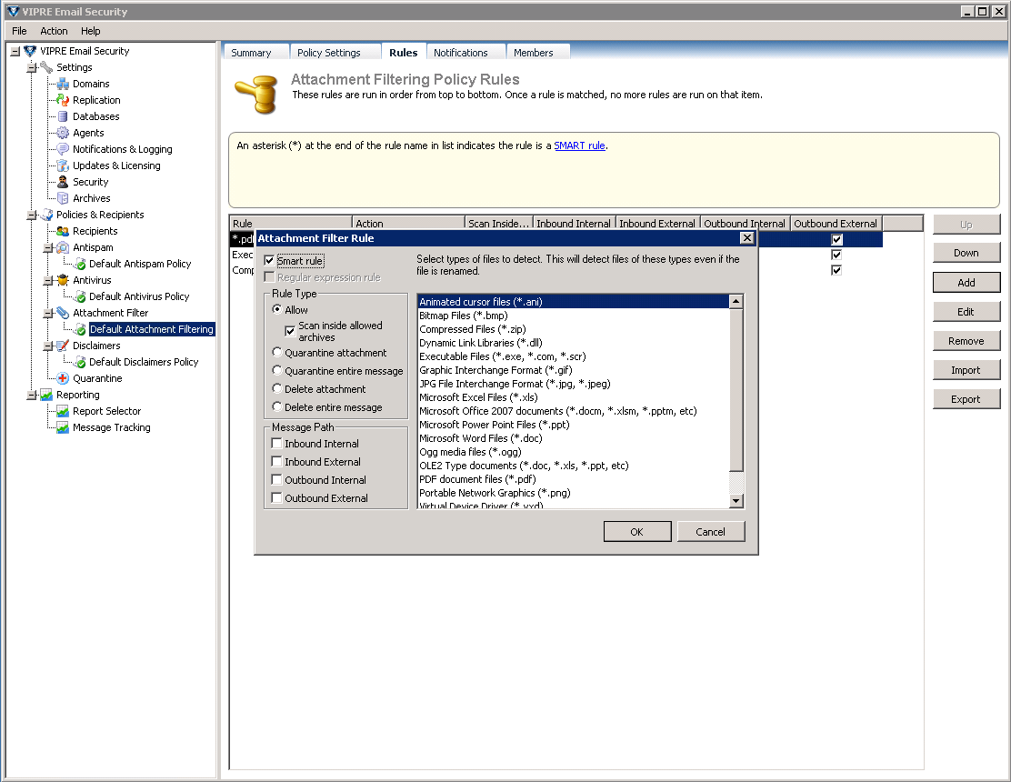Click the Default Antivirus Policy icon
Viewport: 1011px width, 782px height.
(79, 296)
